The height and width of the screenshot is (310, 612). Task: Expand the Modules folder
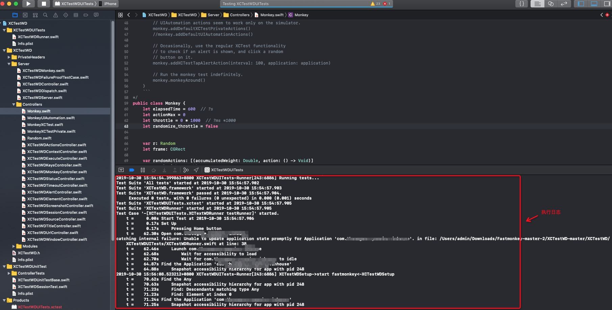14,246
